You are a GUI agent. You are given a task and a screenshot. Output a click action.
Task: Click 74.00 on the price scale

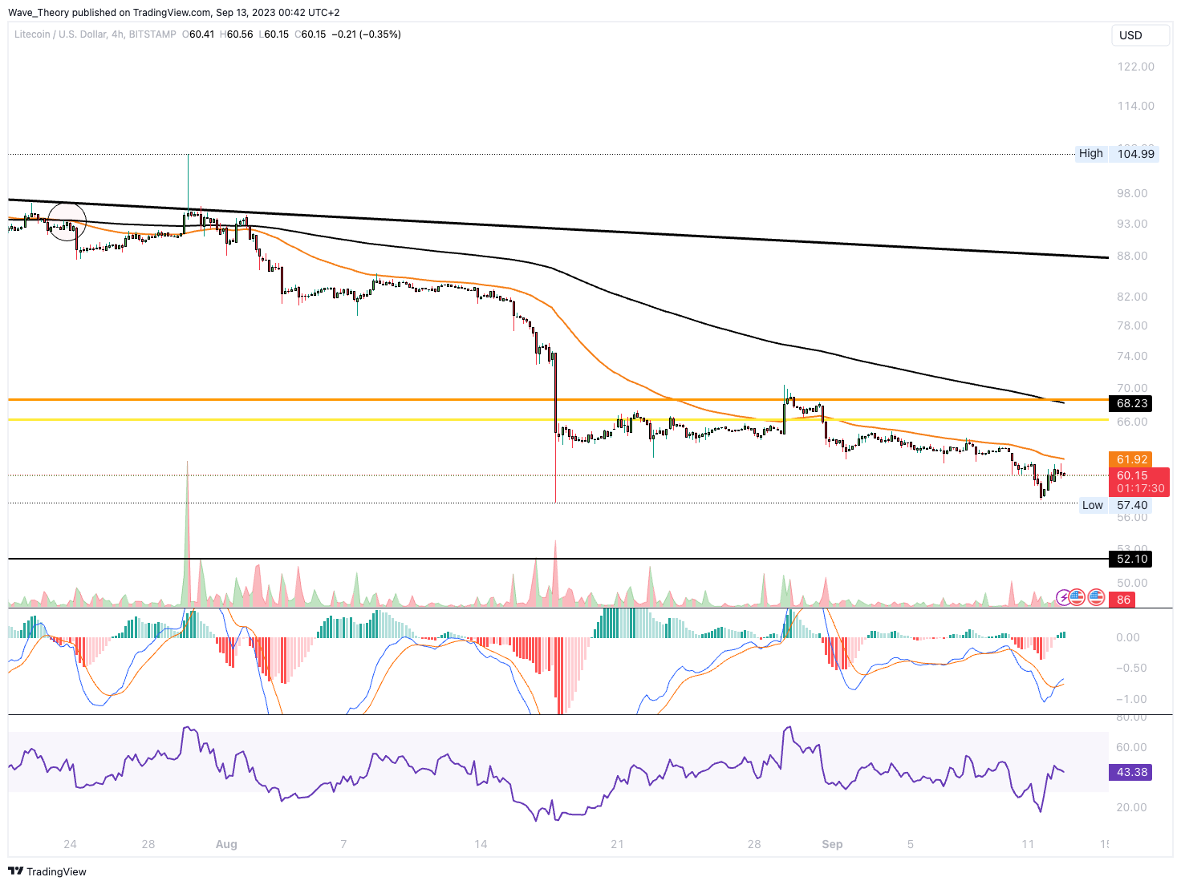pos(1132,356)
